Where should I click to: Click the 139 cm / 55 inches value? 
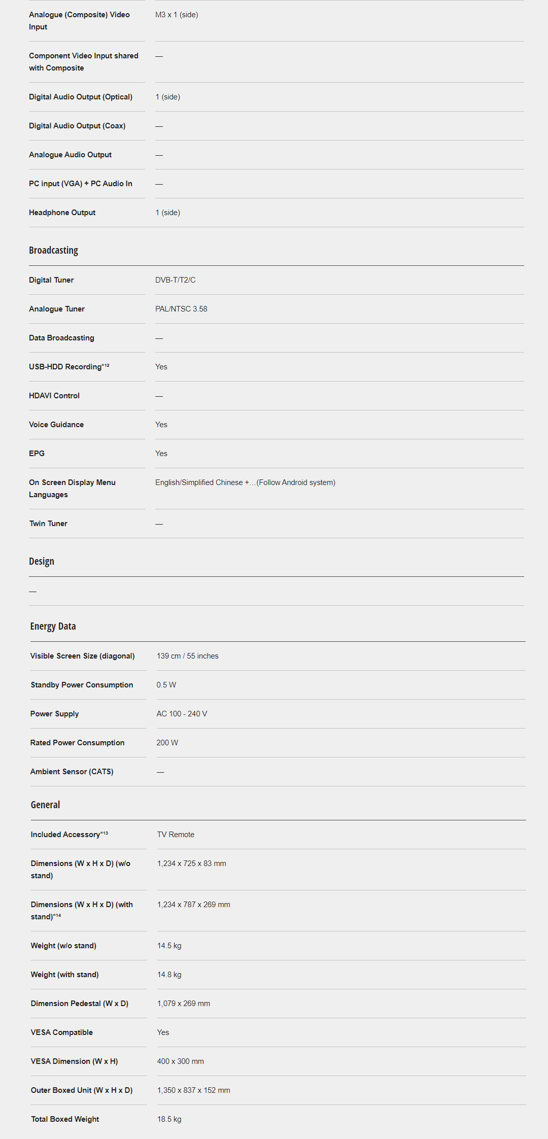[x=188, y=656]
